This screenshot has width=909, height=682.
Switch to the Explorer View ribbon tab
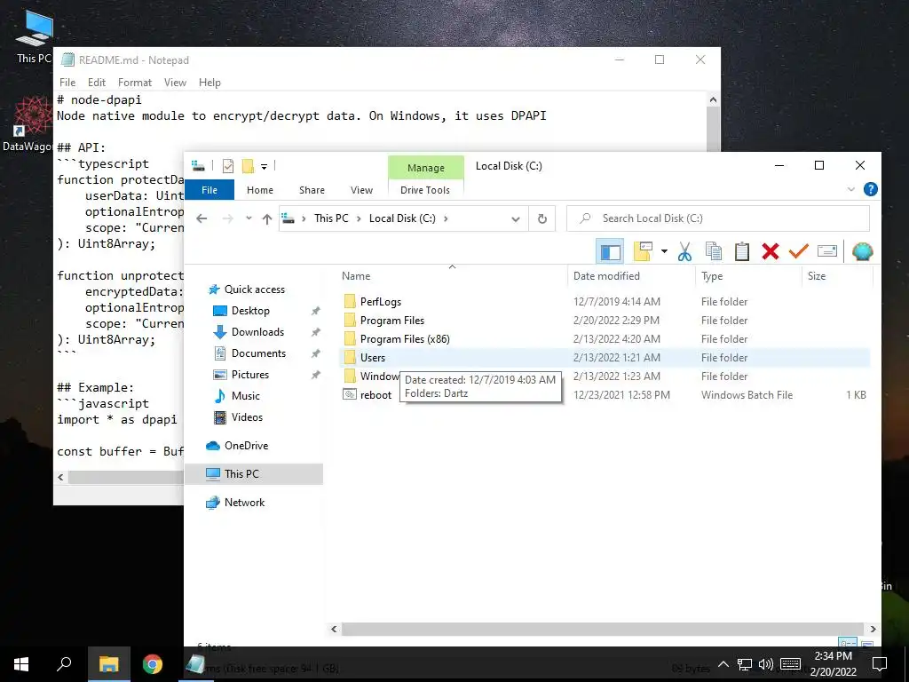click(x=361, y=190)
